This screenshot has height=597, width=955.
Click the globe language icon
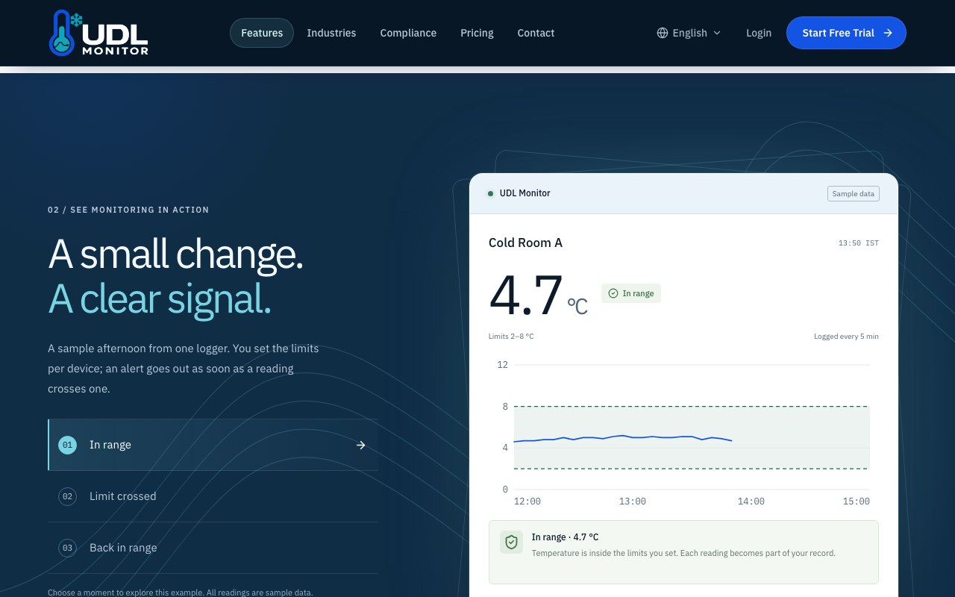[x=663, y=33]
